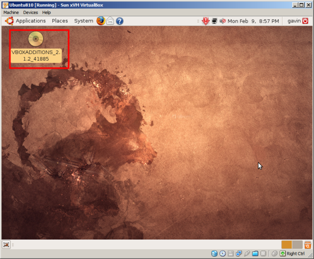Open the VirtualBox Devices menu
This screenshot has width=314, height=259.
tap(31, 13)
